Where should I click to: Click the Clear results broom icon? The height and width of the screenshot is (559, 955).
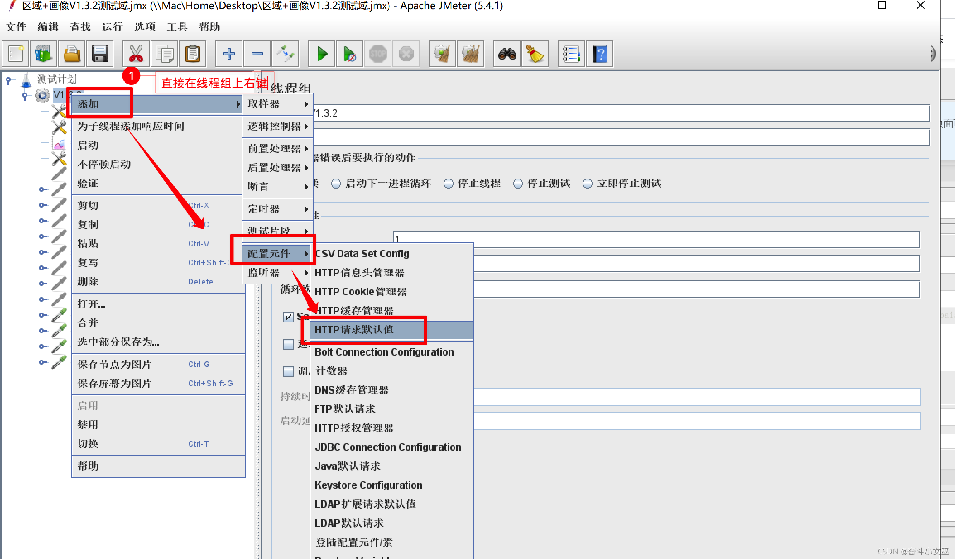(442, 54)
